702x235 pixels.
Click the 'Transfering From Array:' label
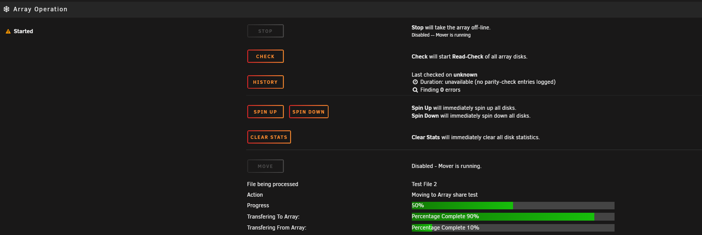(277, 227)
